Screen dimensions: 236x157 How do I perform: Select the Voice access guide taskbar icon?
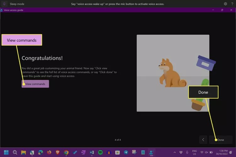[x=151, y=152]
